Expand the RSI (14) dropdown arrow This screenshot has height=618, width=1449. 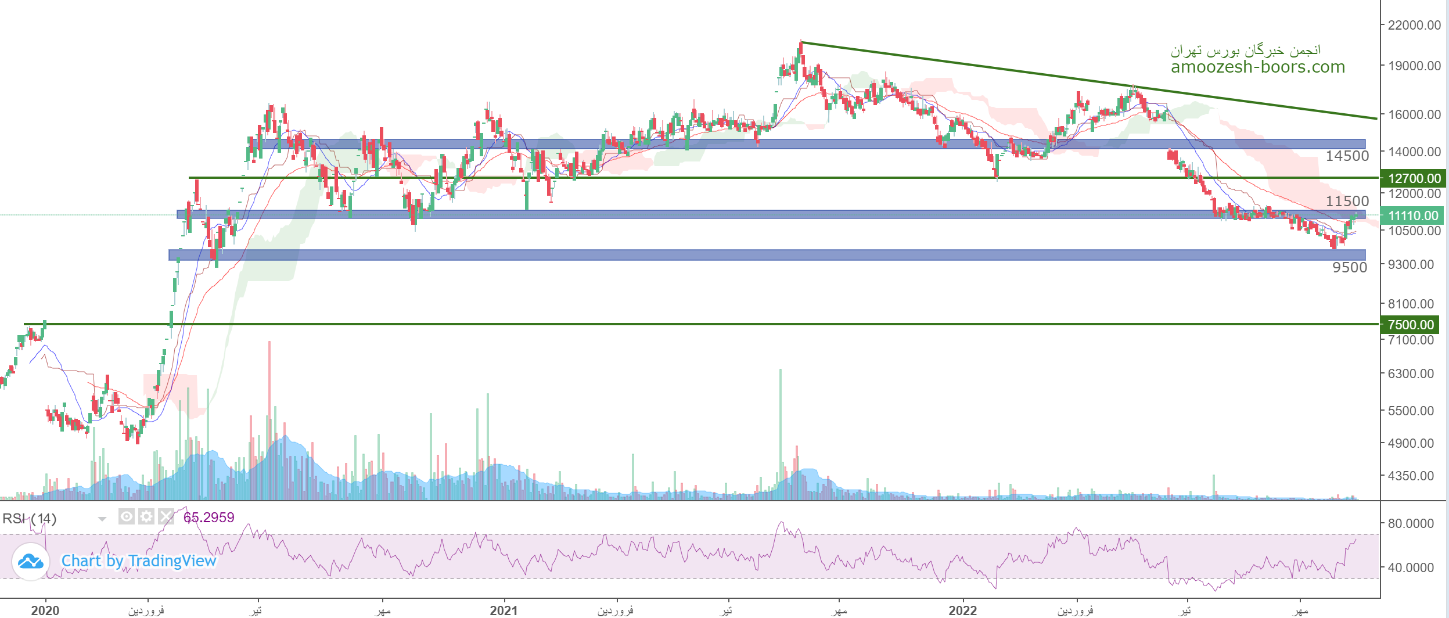(x=102, y=519)
